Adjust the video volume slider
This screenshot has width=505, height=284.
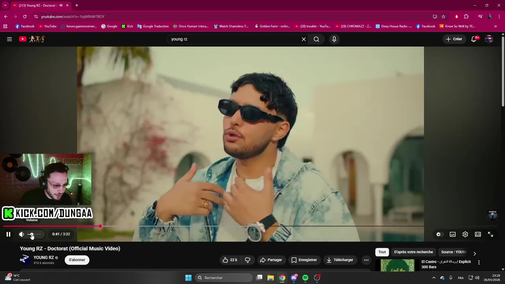[34, 234]
